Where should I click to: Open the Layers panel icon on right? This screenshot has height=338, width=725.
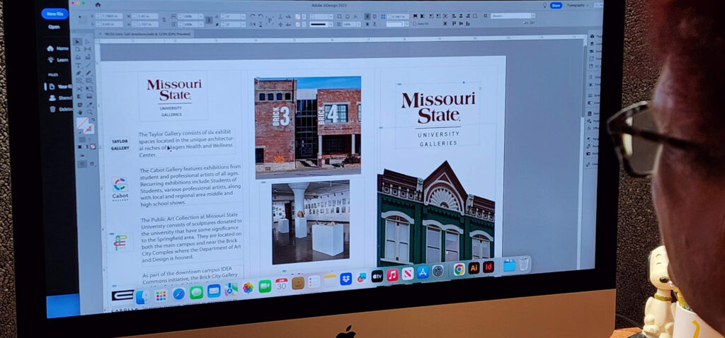[x=592, y=43]
